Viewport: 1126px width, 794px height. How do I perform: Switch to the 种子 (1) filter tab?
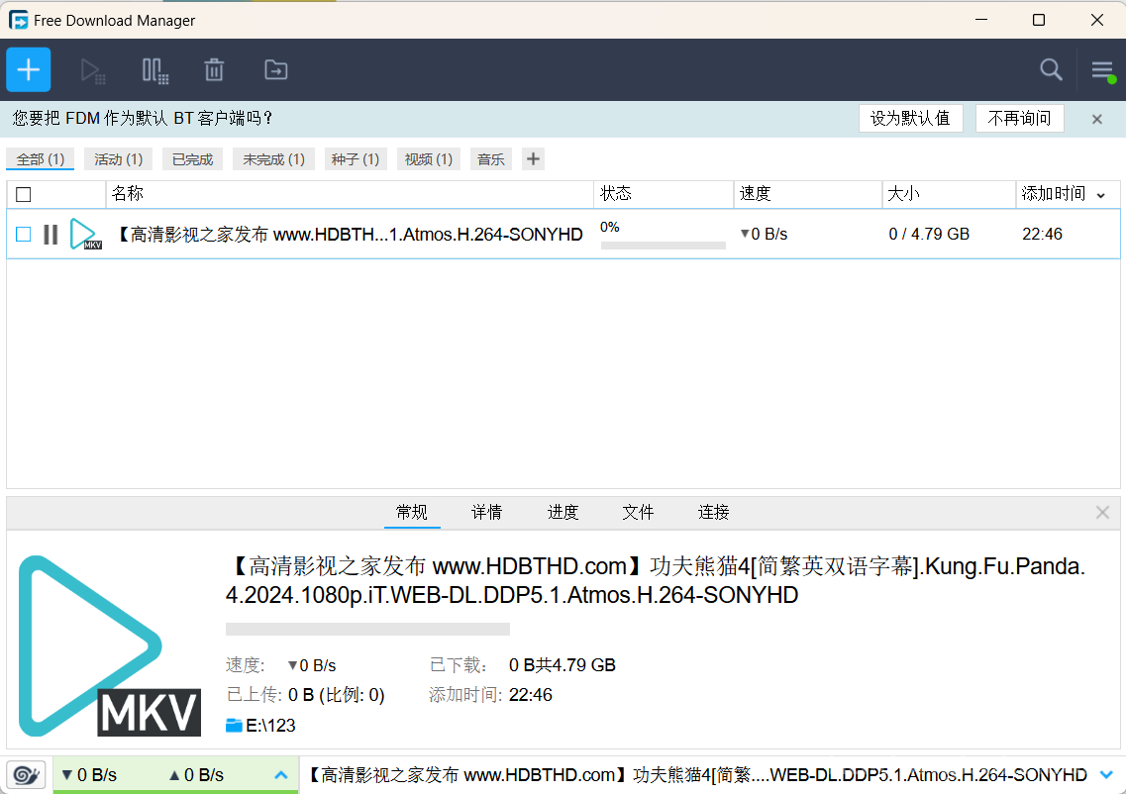click(356, 159)
